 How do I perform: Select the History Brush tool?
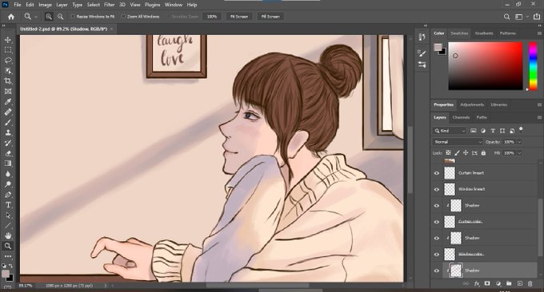coord(8,143)
